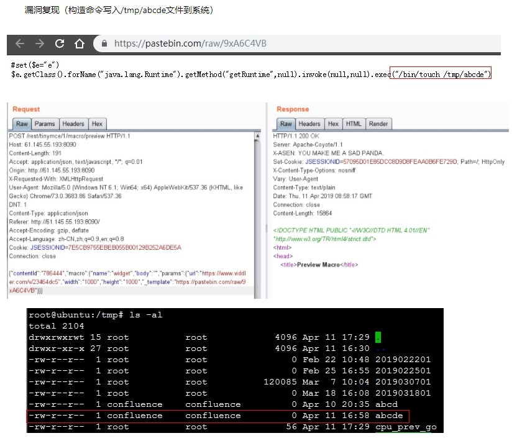This screenshot has height=446, width=512.
Task: Switch to the Response Render tab
Action: click(x=378, y=124)
